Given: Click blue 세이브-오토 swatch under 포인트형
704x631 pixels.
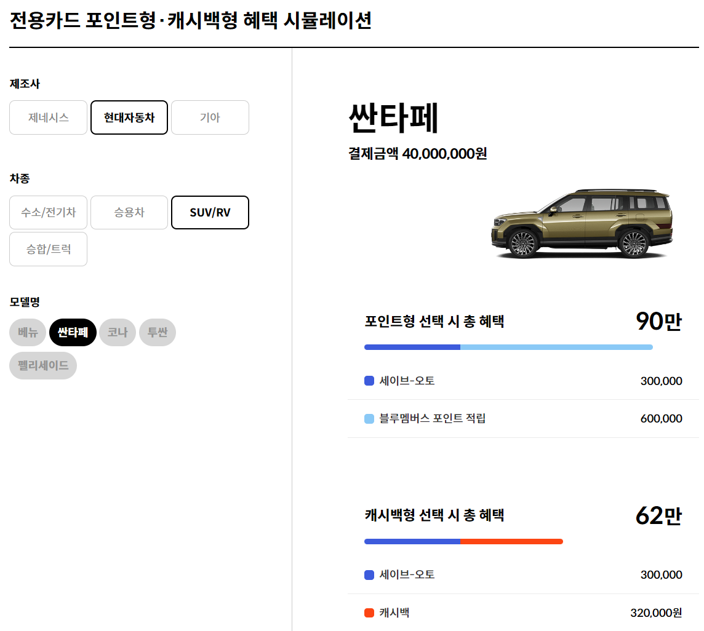Looking at the screenshot, I should click(369, 381).
